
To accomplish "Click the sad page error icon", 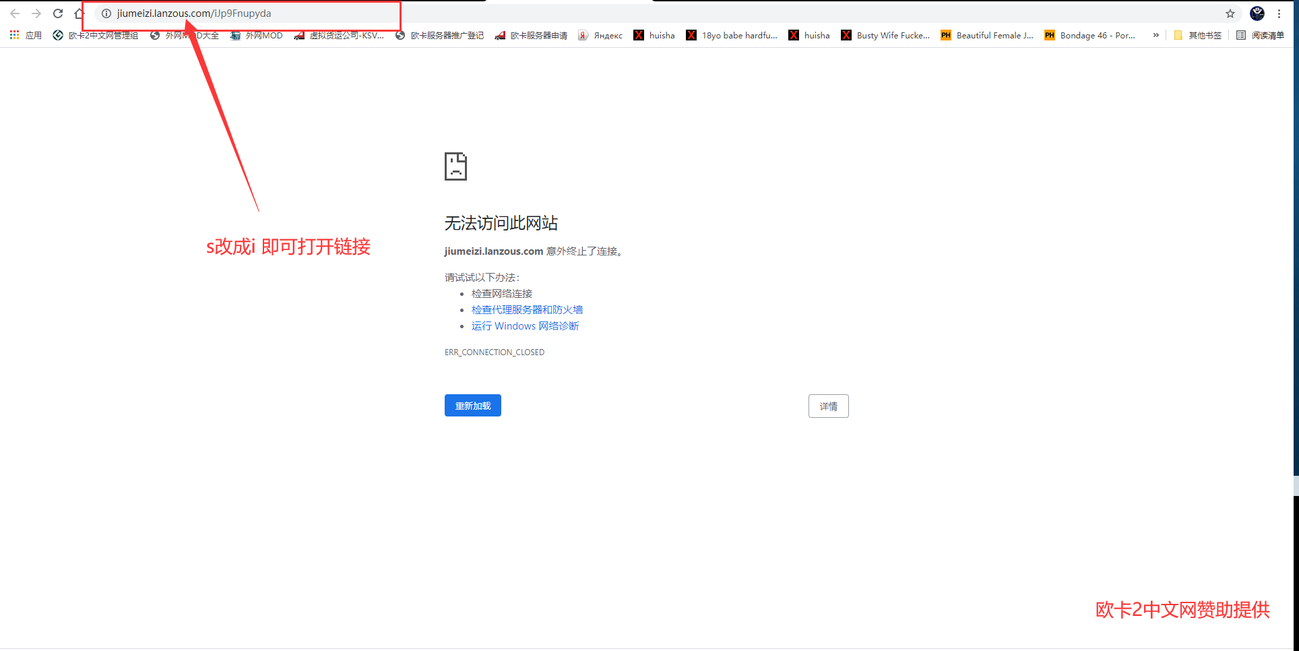I will (455, 166).
